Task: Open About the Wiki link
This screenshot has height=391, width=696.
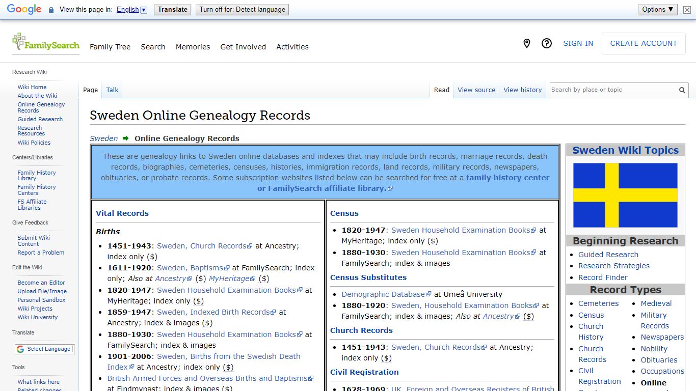Action: coord(37,96)
